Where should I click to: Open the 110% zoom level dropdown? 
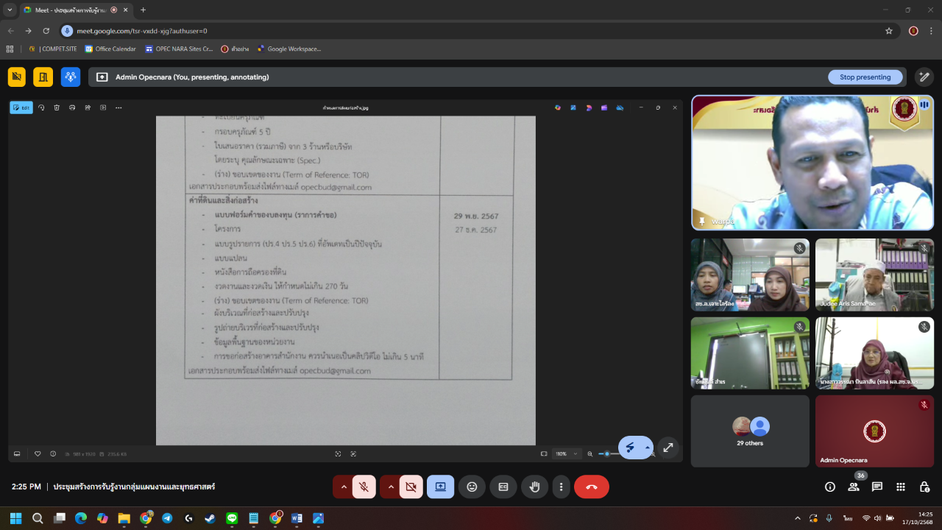(x=567, y=454)
